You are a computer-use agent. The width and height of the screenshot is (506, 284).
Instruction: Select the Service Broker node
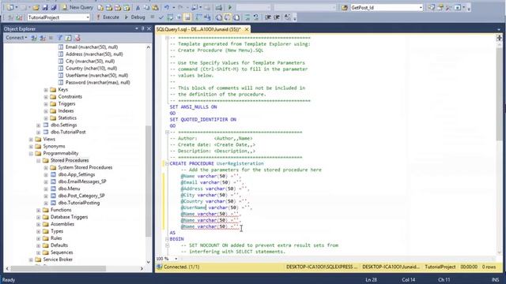[x=58, y=260]
